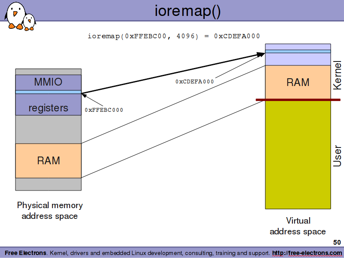This screenshot has width=344, height=258.
Task: Click the 'registers' label
Action: pyautogui.click(x=48, y=108)
